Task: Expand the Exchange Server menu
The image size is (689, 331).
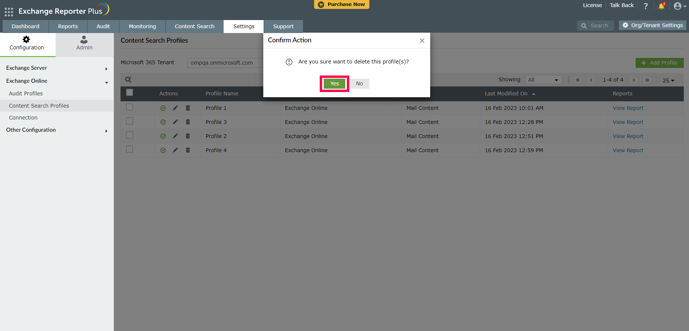Action: [57, 68]
